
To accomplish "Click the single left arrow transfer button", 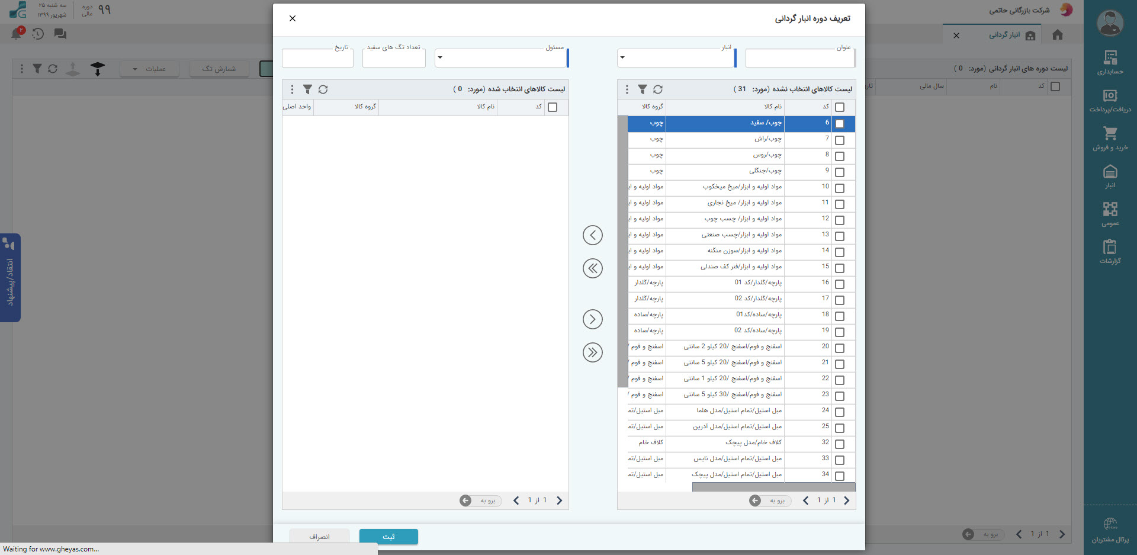I will [593, 235].
